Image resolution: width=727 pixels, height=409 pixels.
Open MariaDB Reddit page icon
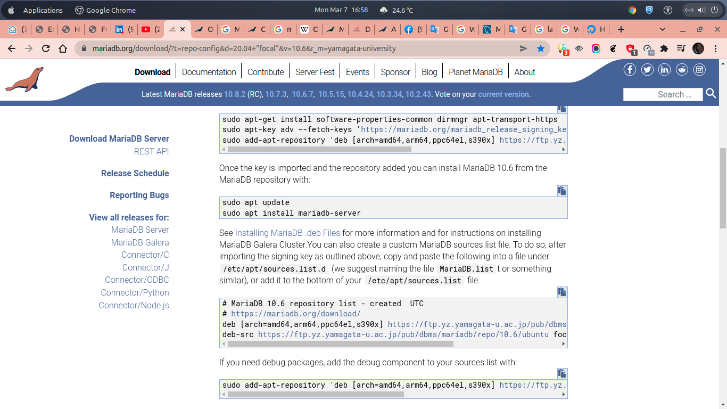pos(682,70)
